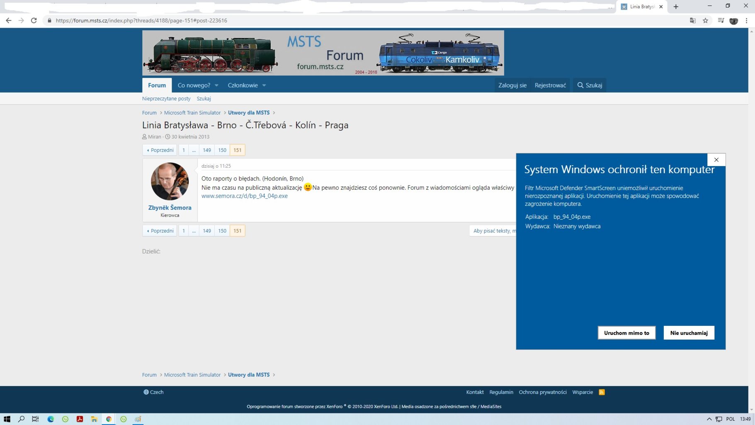This screenshot has width=755, height=425.
Task: Click the translate page icon in address bar
Action: [692, 20]
